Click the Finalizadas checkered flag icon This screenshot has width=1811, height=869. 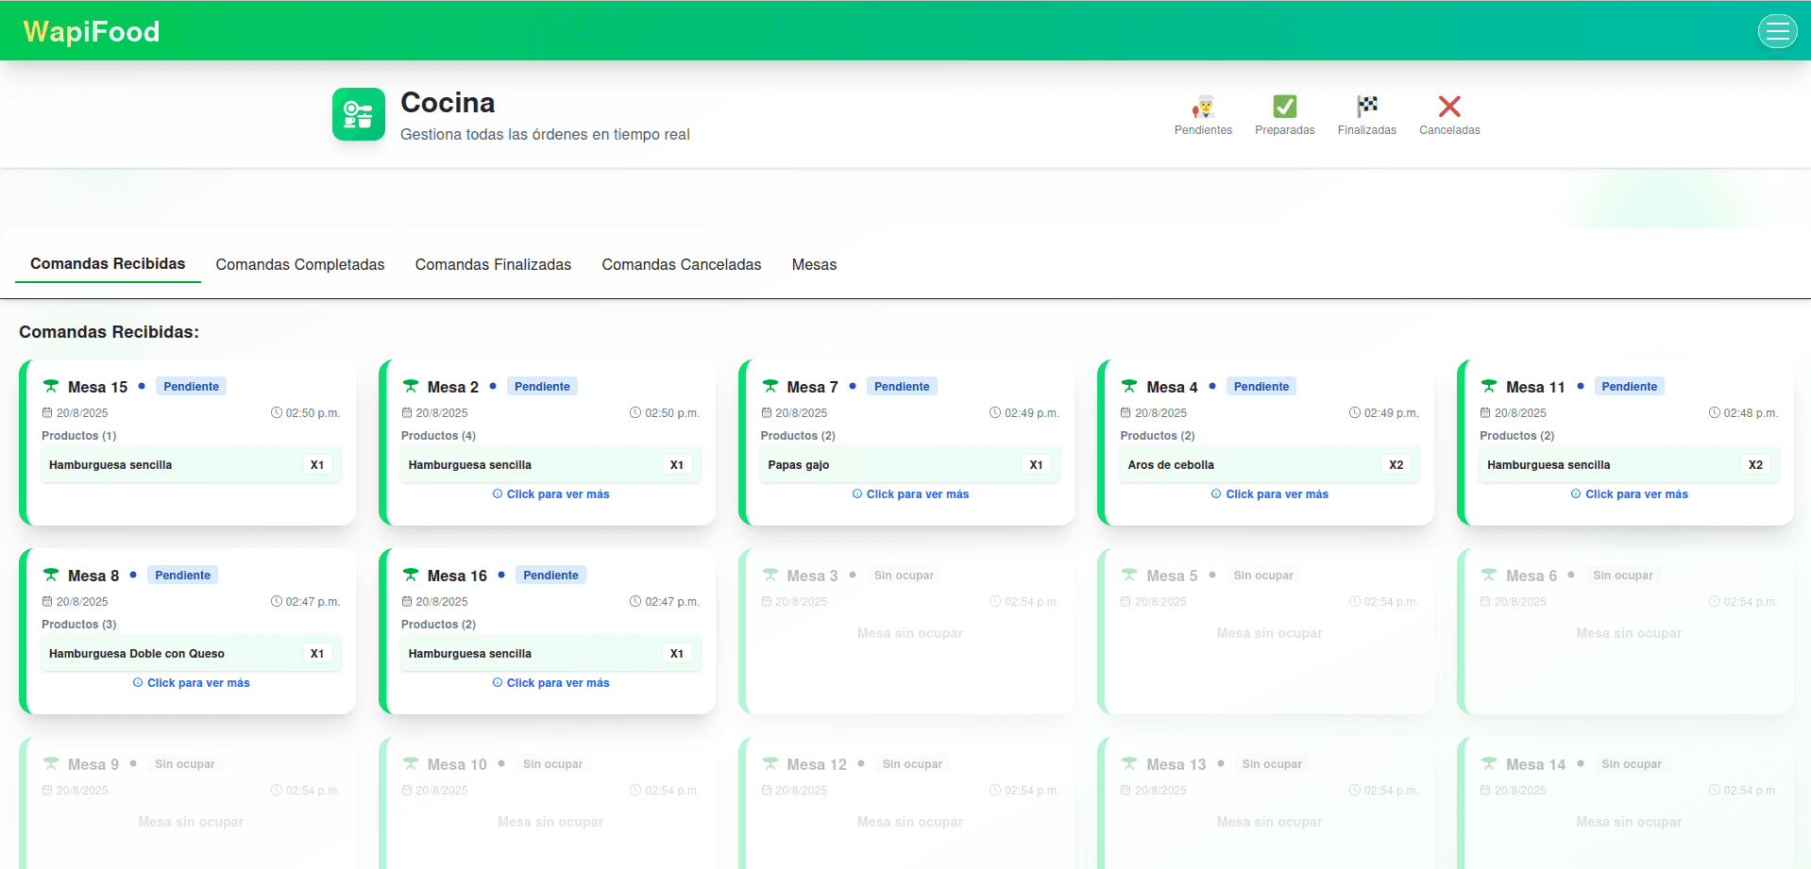(1366, 107)
